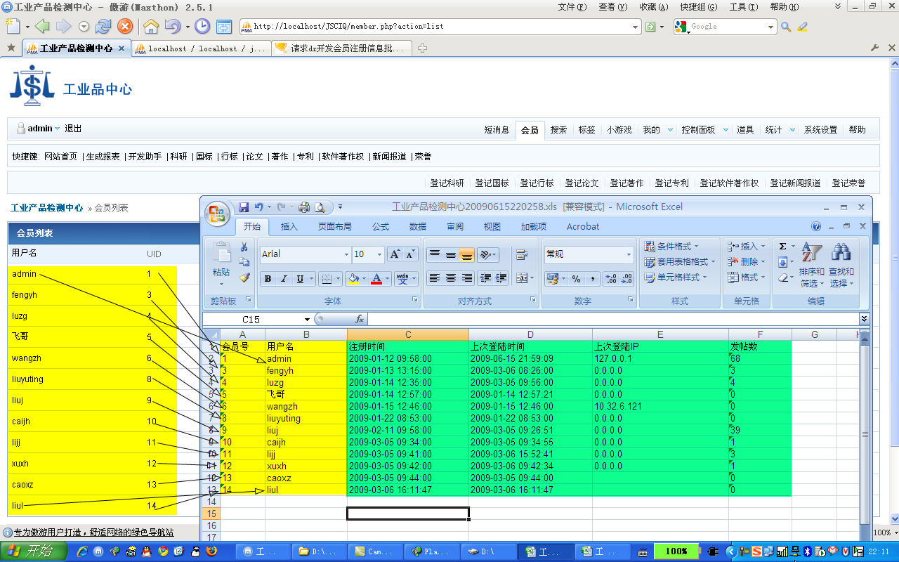The image size is (899, 562).
Task: Increase cell indent
Action: point(501,278)
